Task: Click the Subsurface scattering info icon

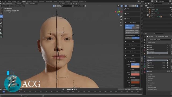Action: 139,36
